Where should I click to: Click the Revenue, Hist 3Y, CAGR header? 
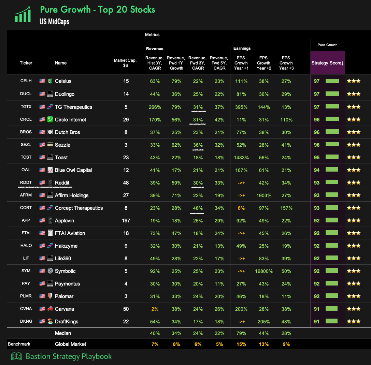[x=155, y=63]
